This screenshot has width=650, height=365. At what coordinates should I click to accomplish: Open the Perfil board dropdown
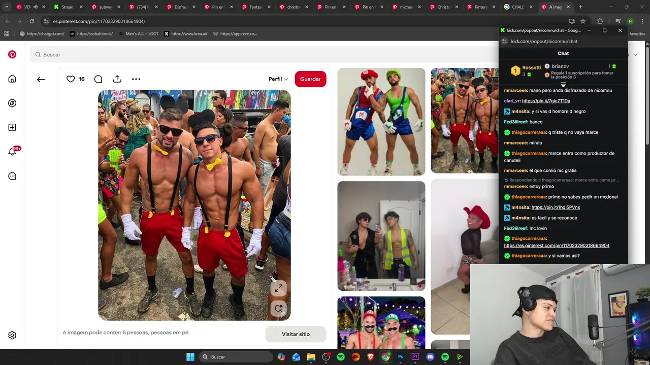278,79
